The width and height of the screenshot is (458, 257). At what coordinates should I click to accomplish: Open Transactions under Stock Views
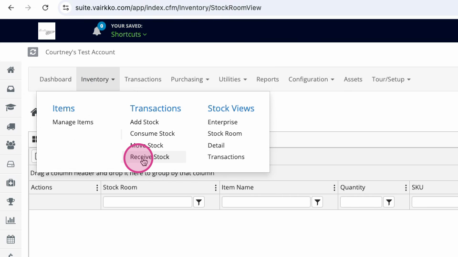[226, 157]
